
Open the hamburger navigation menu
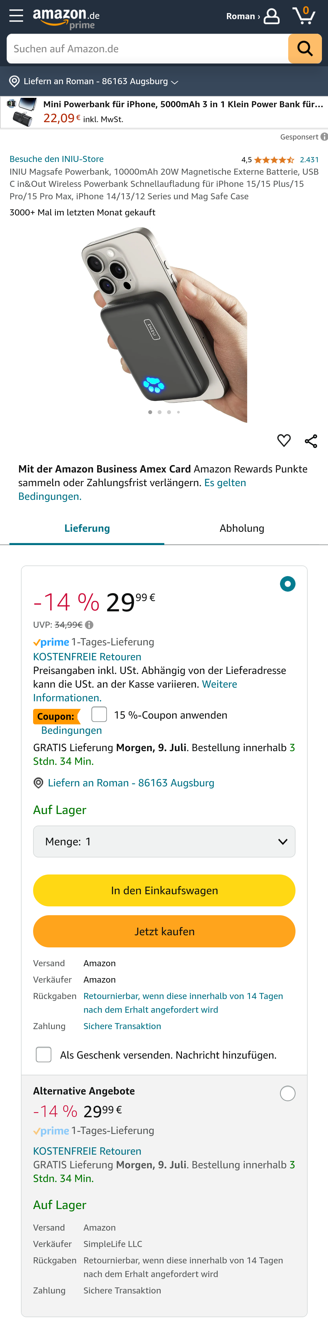click(x=16, y=16)
